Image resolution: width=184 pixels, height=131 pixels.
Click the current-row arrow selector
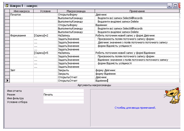coord(7,81)
